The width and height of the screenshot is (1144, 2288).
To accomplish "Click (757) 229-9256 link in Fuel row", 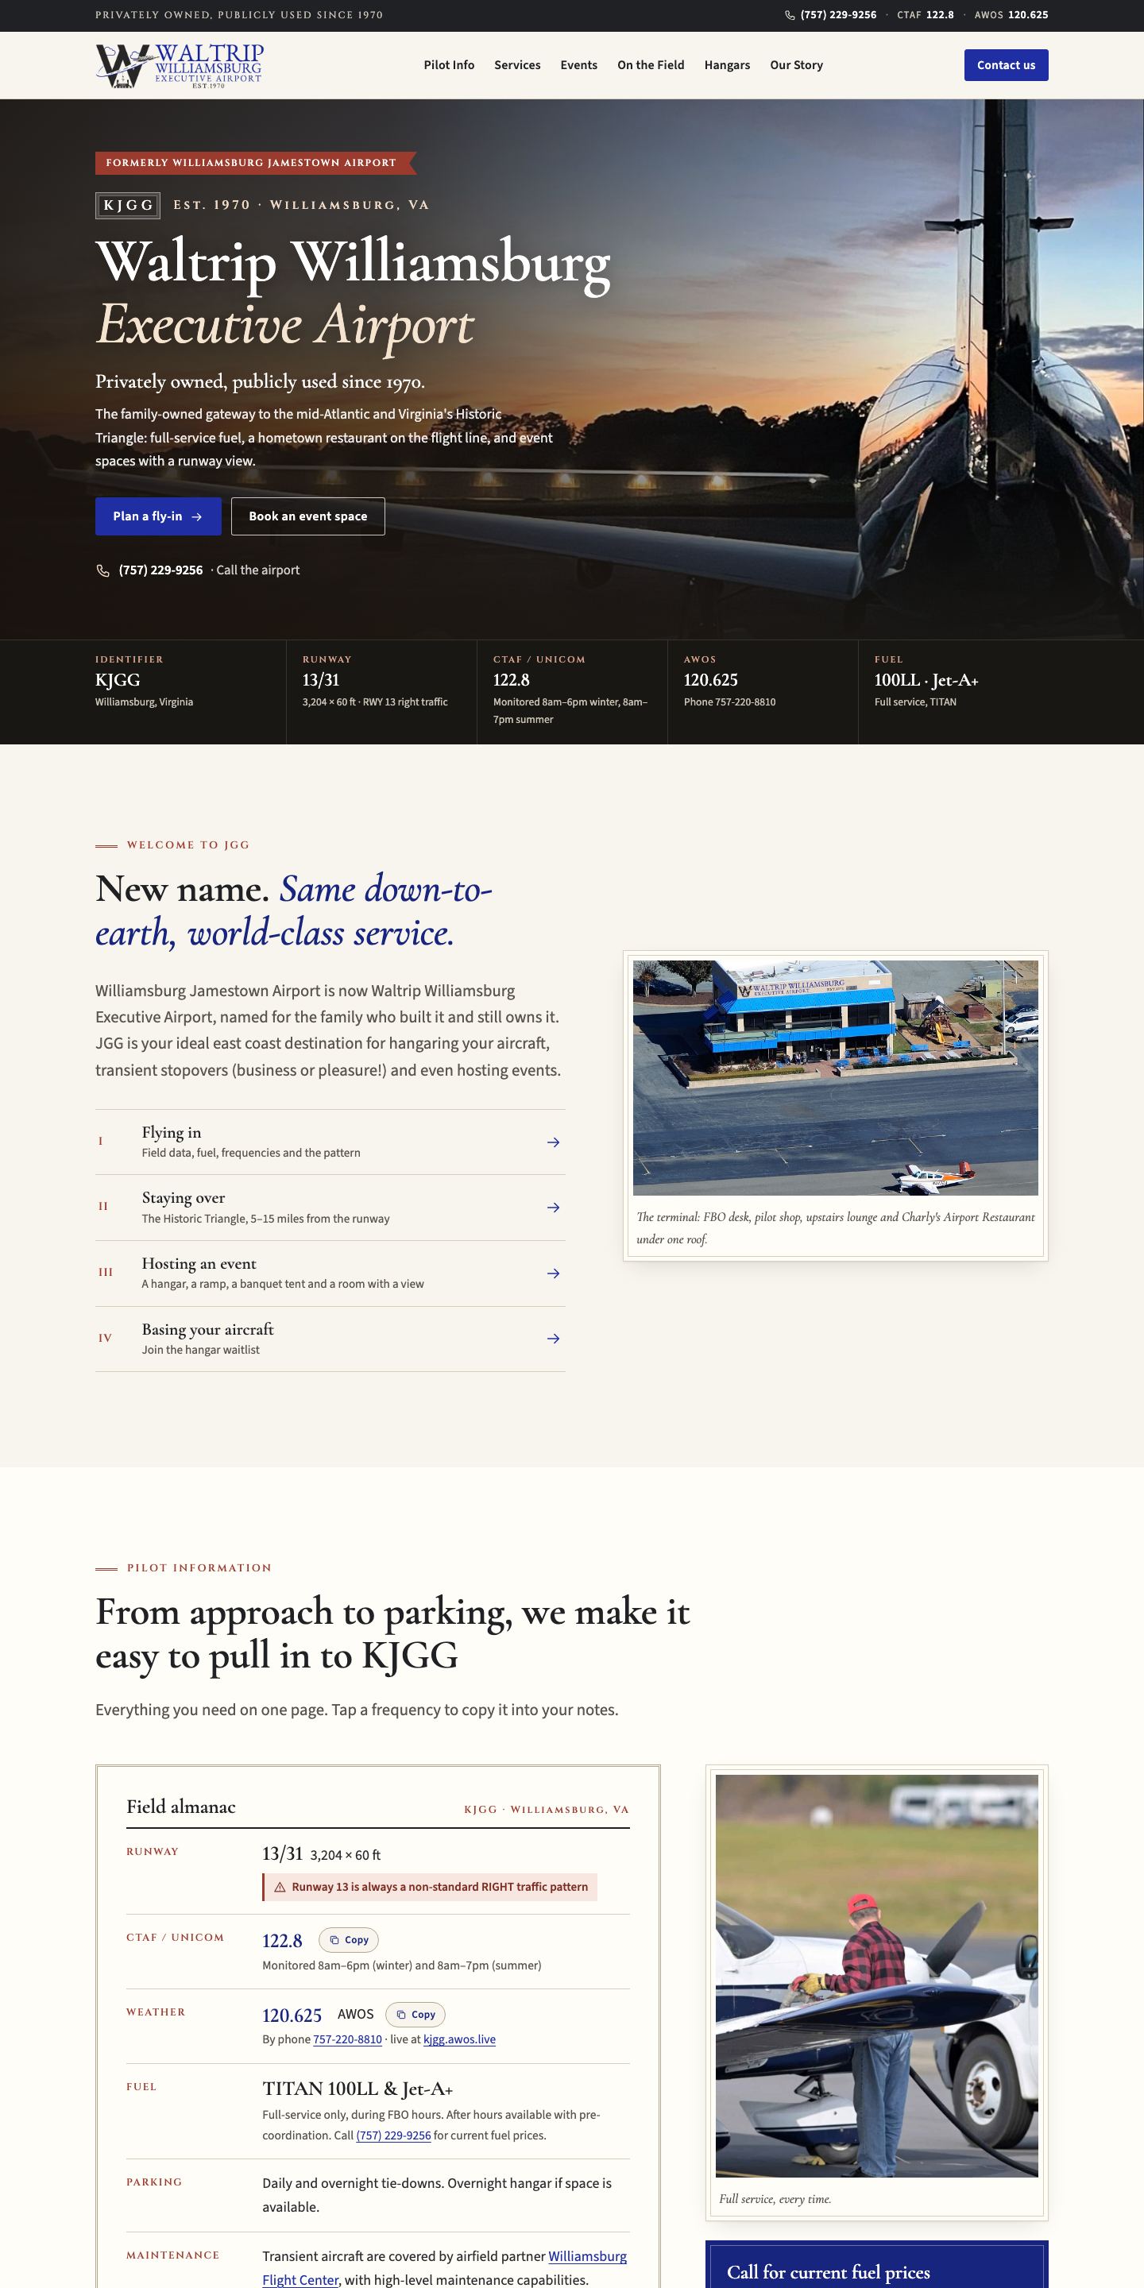I will point(393,2135).
